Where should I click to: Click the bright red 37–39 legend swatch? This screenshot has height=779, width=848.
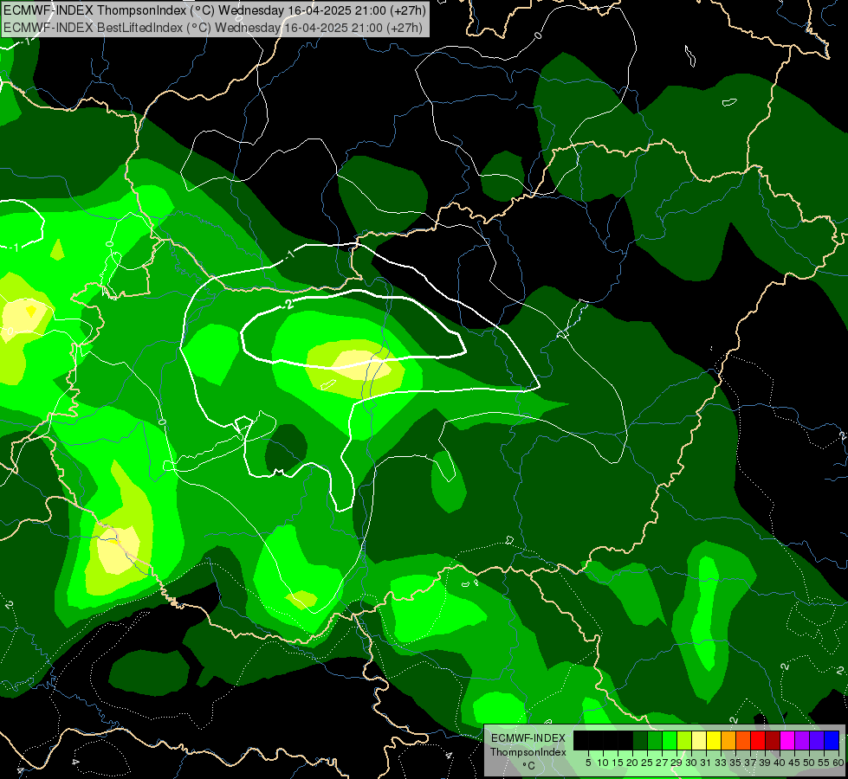758,740
